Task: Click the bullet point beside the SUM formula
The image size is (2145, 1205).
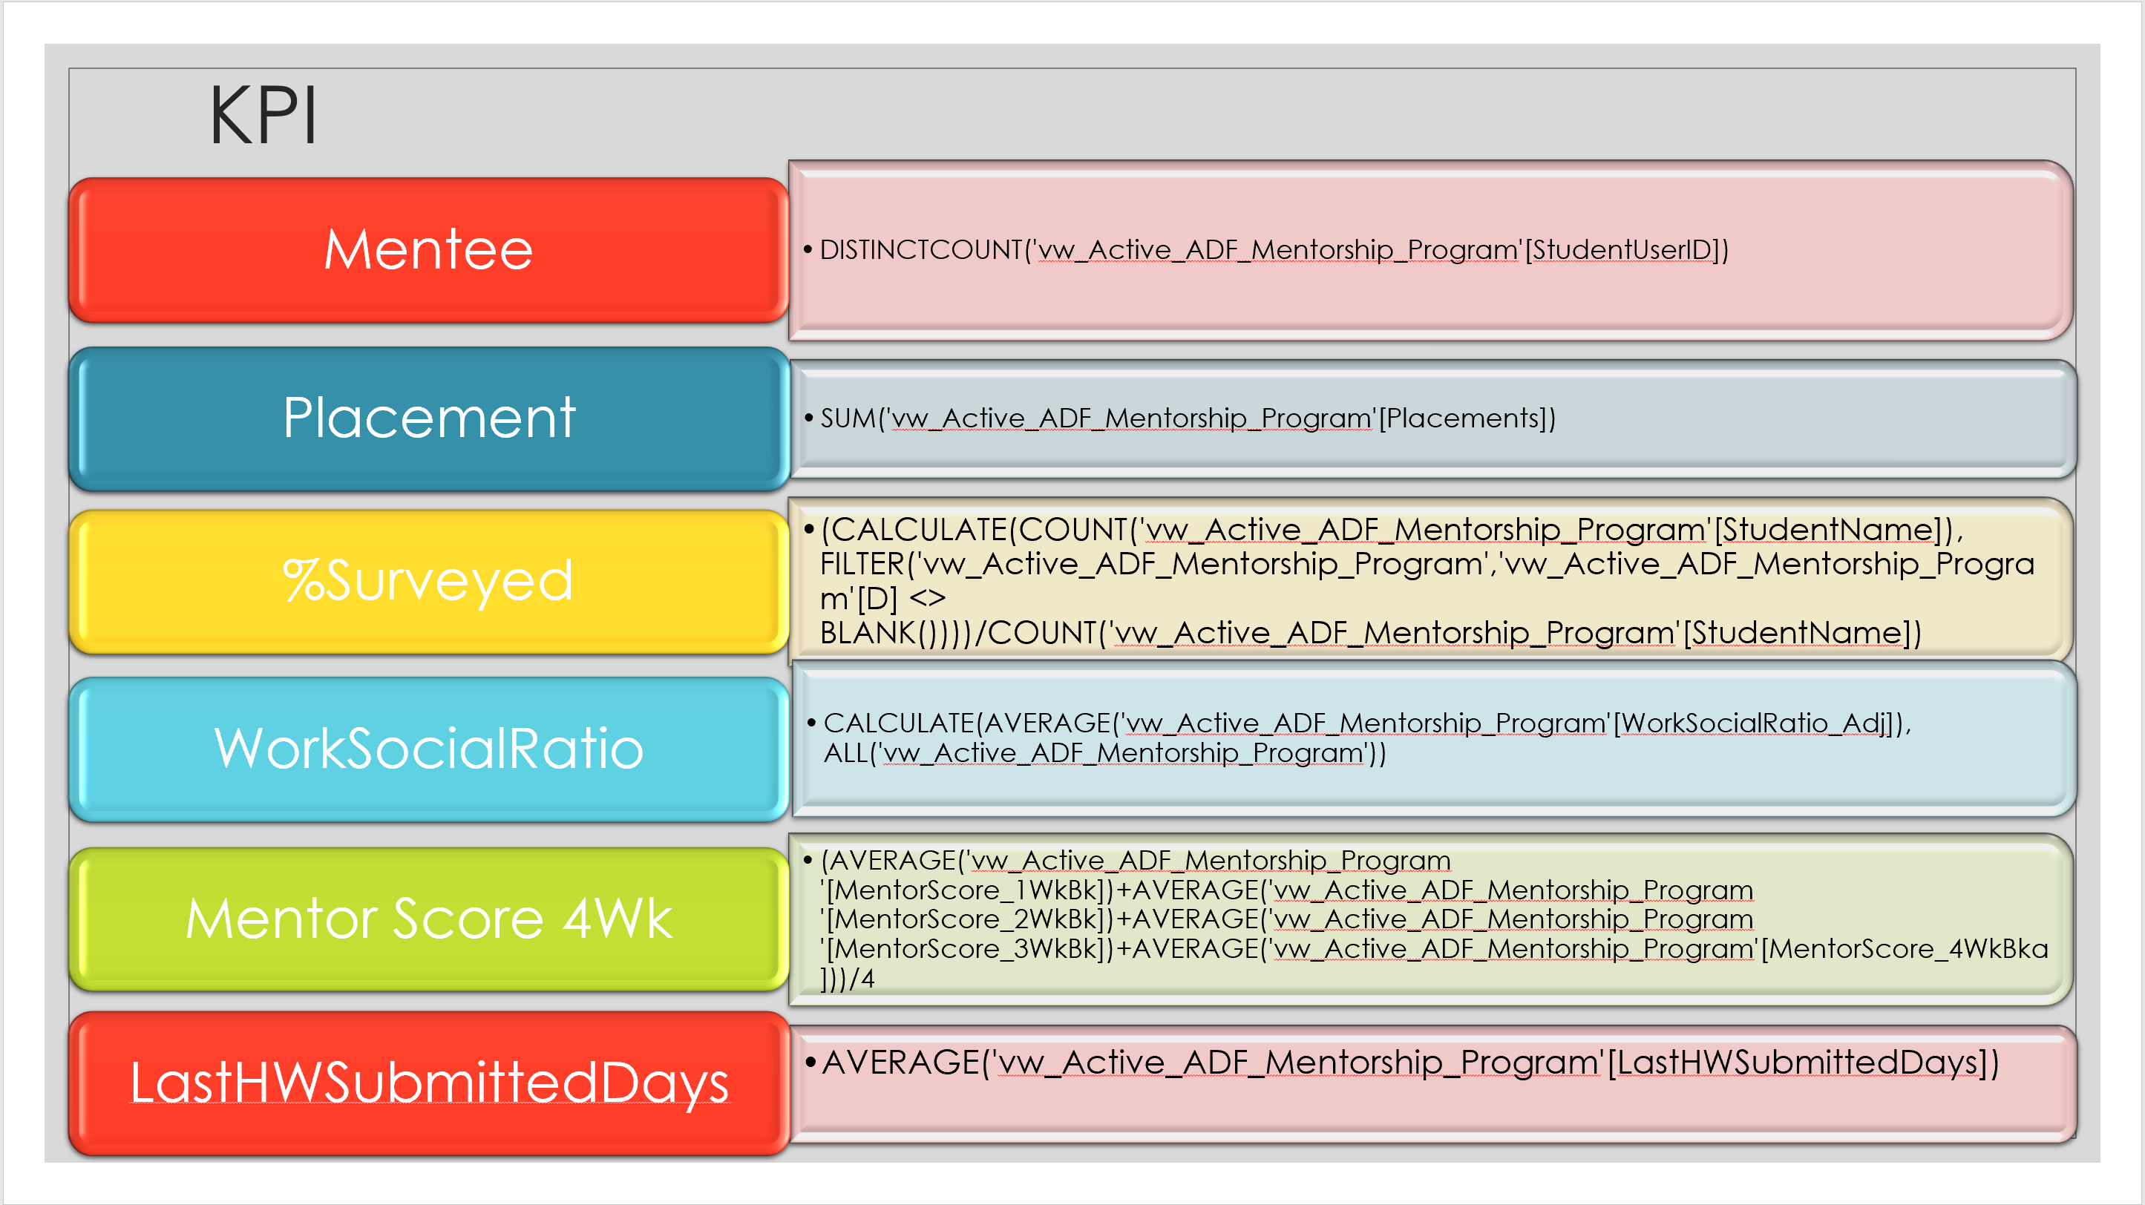Action: coord(809,416)
